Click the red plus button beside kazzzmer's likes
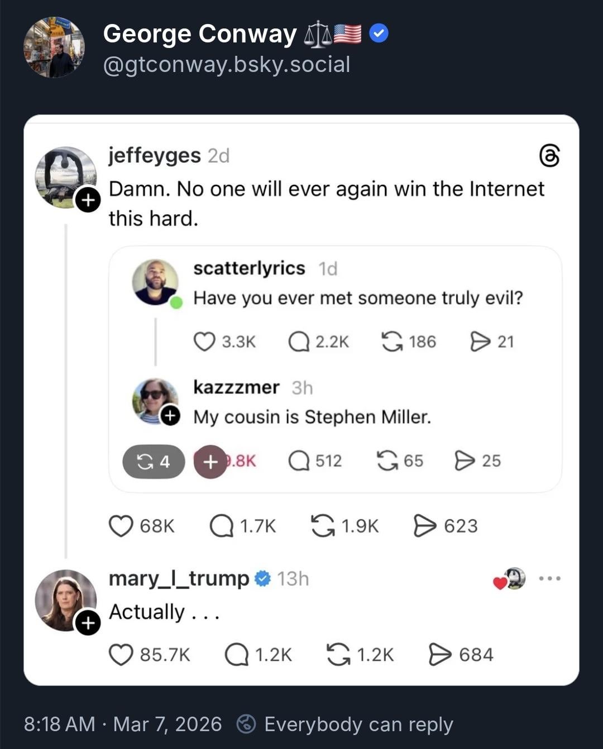 click(x=210, y=462)
